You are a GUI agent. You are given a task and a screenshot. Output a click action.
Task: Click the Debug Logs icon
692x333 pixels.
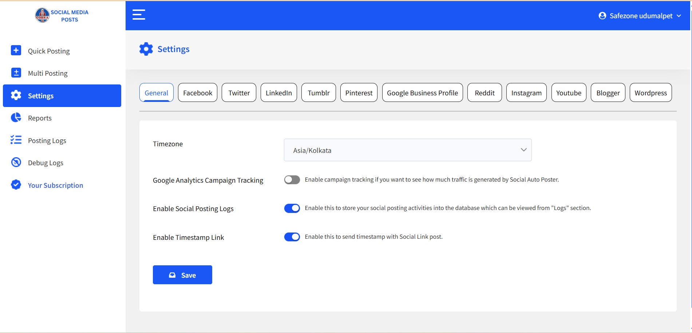[x=16, y=162]
